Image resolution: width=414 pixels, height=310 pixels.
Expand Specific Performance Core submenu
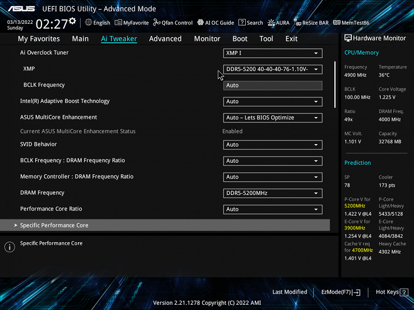click(165, 225)
